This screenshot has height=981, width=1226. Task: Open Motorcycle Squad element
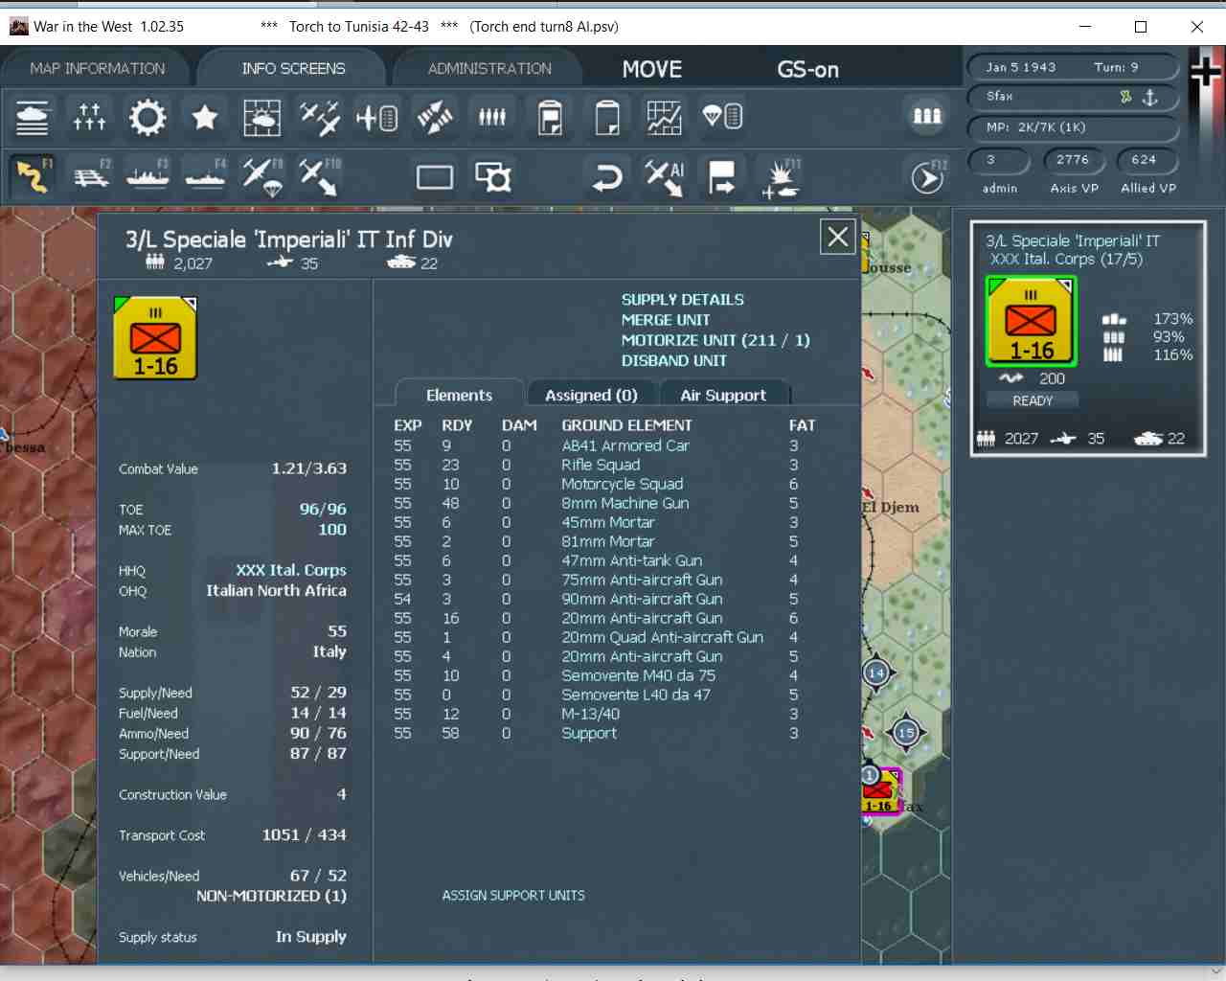click(623, 484)
